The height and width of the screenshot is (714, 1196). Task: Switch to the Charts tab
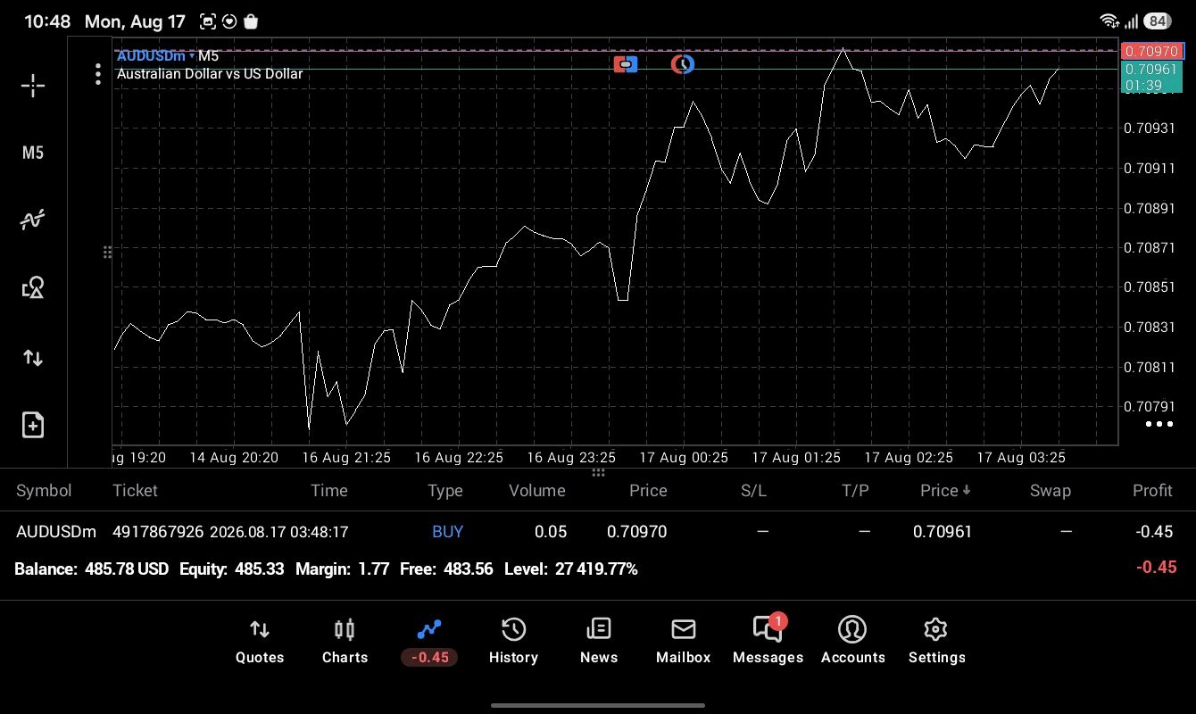[x=345, y=642]
